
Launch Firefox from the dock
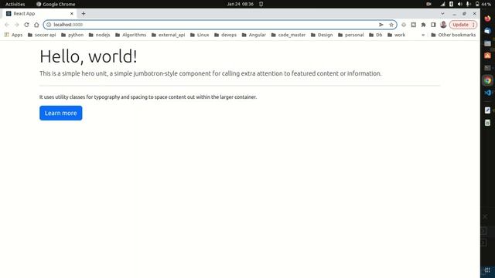(x=487, y=19)
